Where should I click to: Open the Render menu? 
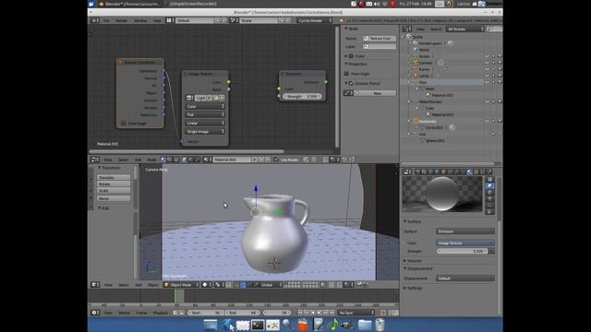tap(121, 20)
